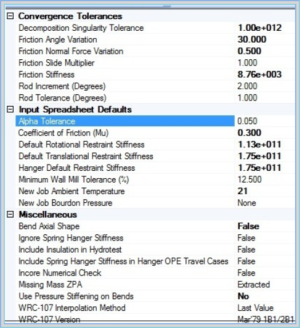Collapse the Convergence Tolerances section
Image resolution: width=300 pixels, height=328 pixels.
(x=10, y=16)
